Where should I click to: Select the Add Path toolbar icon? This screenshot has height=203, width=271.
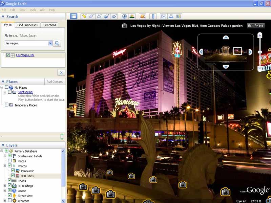point(99,16)
